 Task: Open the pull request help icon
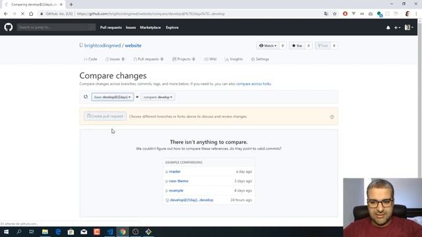coord(332,117)
